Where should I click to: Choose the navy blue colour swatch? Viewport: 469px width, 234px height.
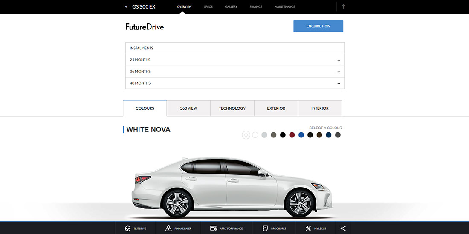[329, 135]
